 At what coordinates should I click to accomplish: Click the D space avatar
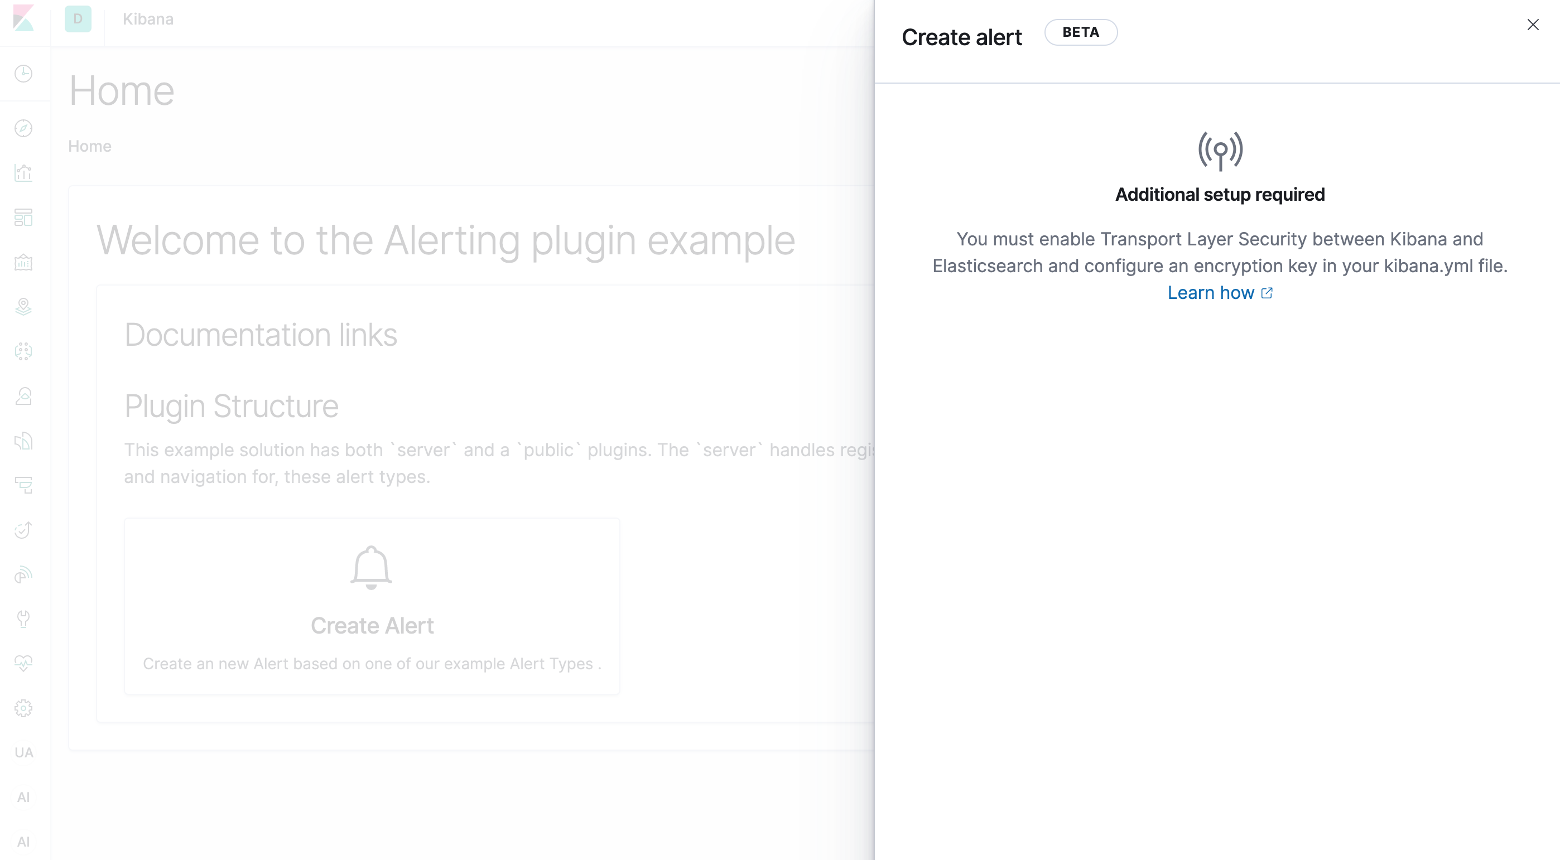pyautogui.click(x=78, y=19)
